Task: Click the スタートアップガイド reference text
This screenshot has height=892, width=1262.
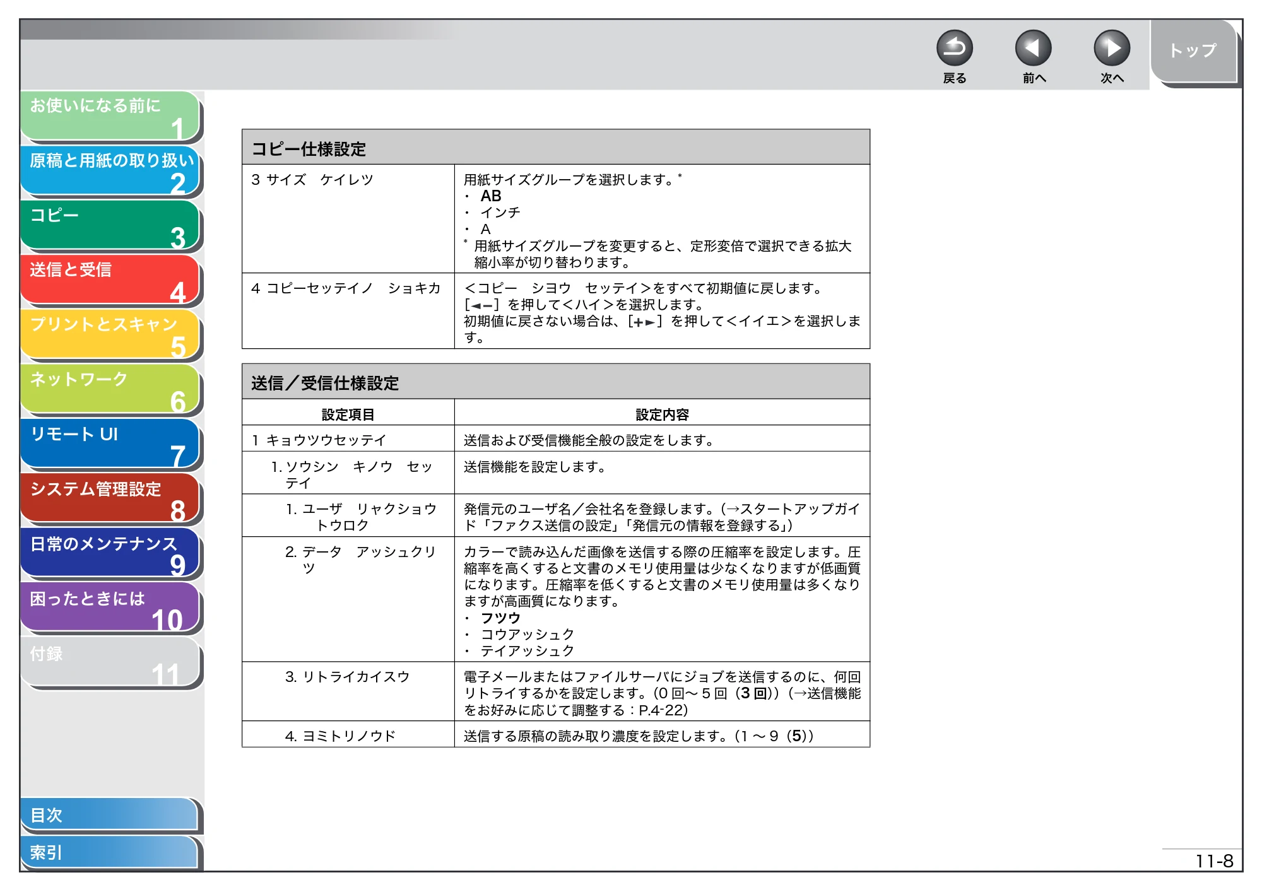Action: point(663,517)
